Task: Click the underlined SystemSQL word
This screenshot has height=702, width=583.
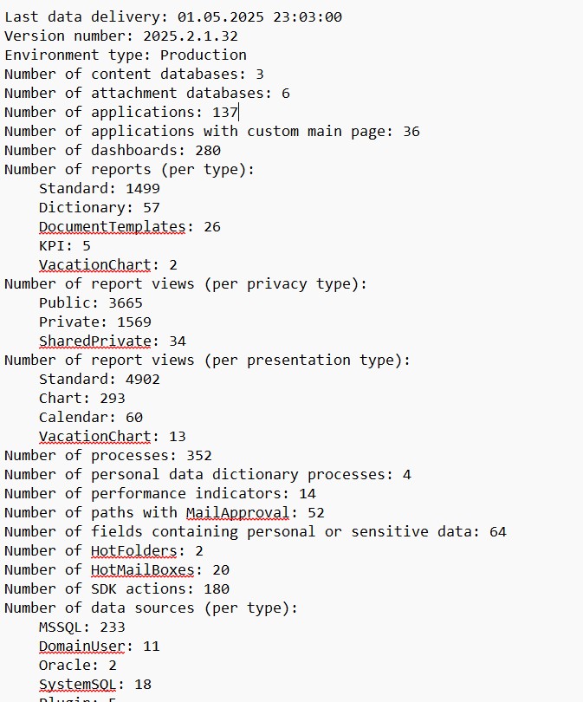Action: 77,684
